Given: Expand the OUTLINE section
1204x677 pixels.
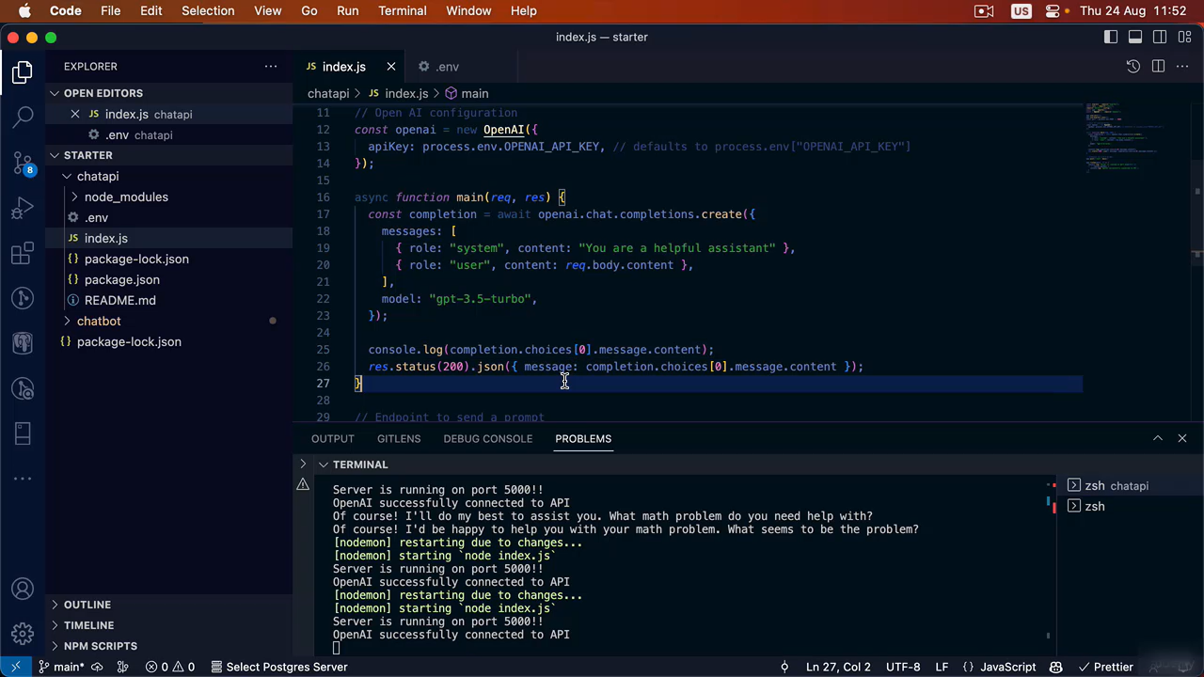Looking at the screenshot, I should (87, 605).
